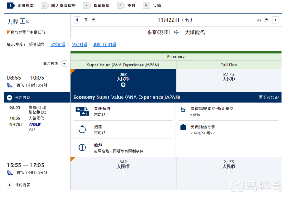286x199 pixels.
Task: Select 2,175 Full Flex fare for 08:55 flight
Action: click(228, 85)
